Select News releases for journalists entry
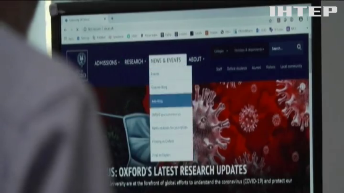The width and height of the screenshot is (344, 193). (x=171, y=128)
